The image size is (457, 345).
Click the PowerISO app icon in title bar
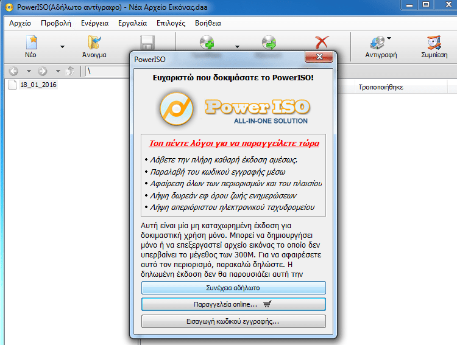(9, 7)
